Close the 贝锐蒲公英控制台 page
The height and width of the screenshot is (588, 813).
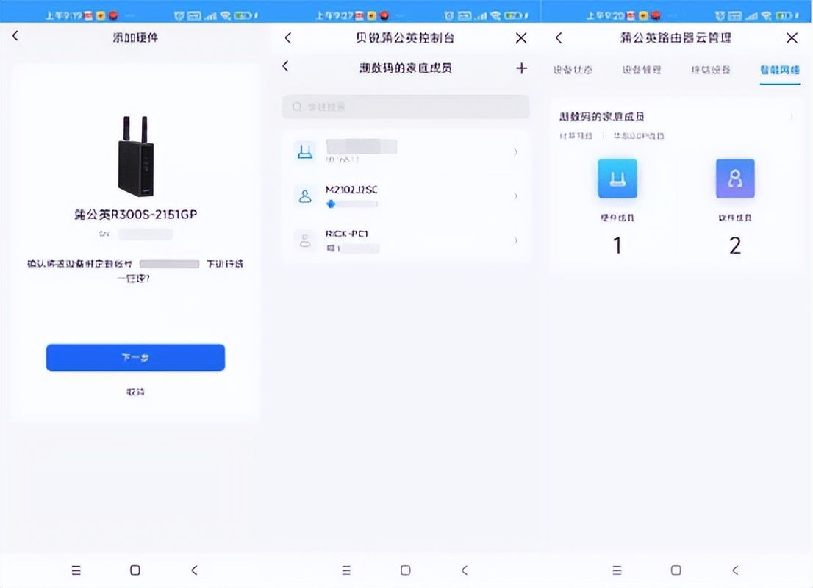coord(521,37)
